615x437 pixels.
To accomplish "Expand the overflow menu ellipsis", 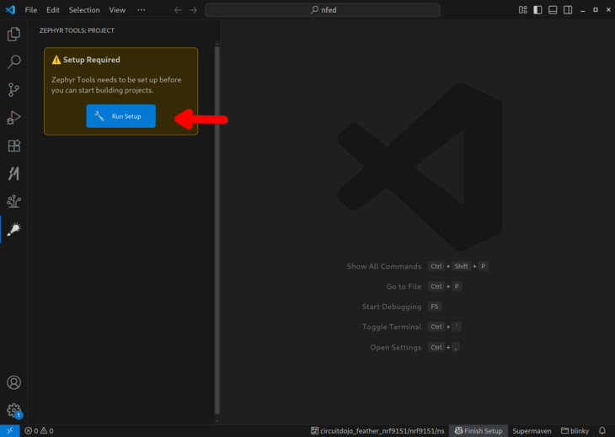I will tap(142, 10).
